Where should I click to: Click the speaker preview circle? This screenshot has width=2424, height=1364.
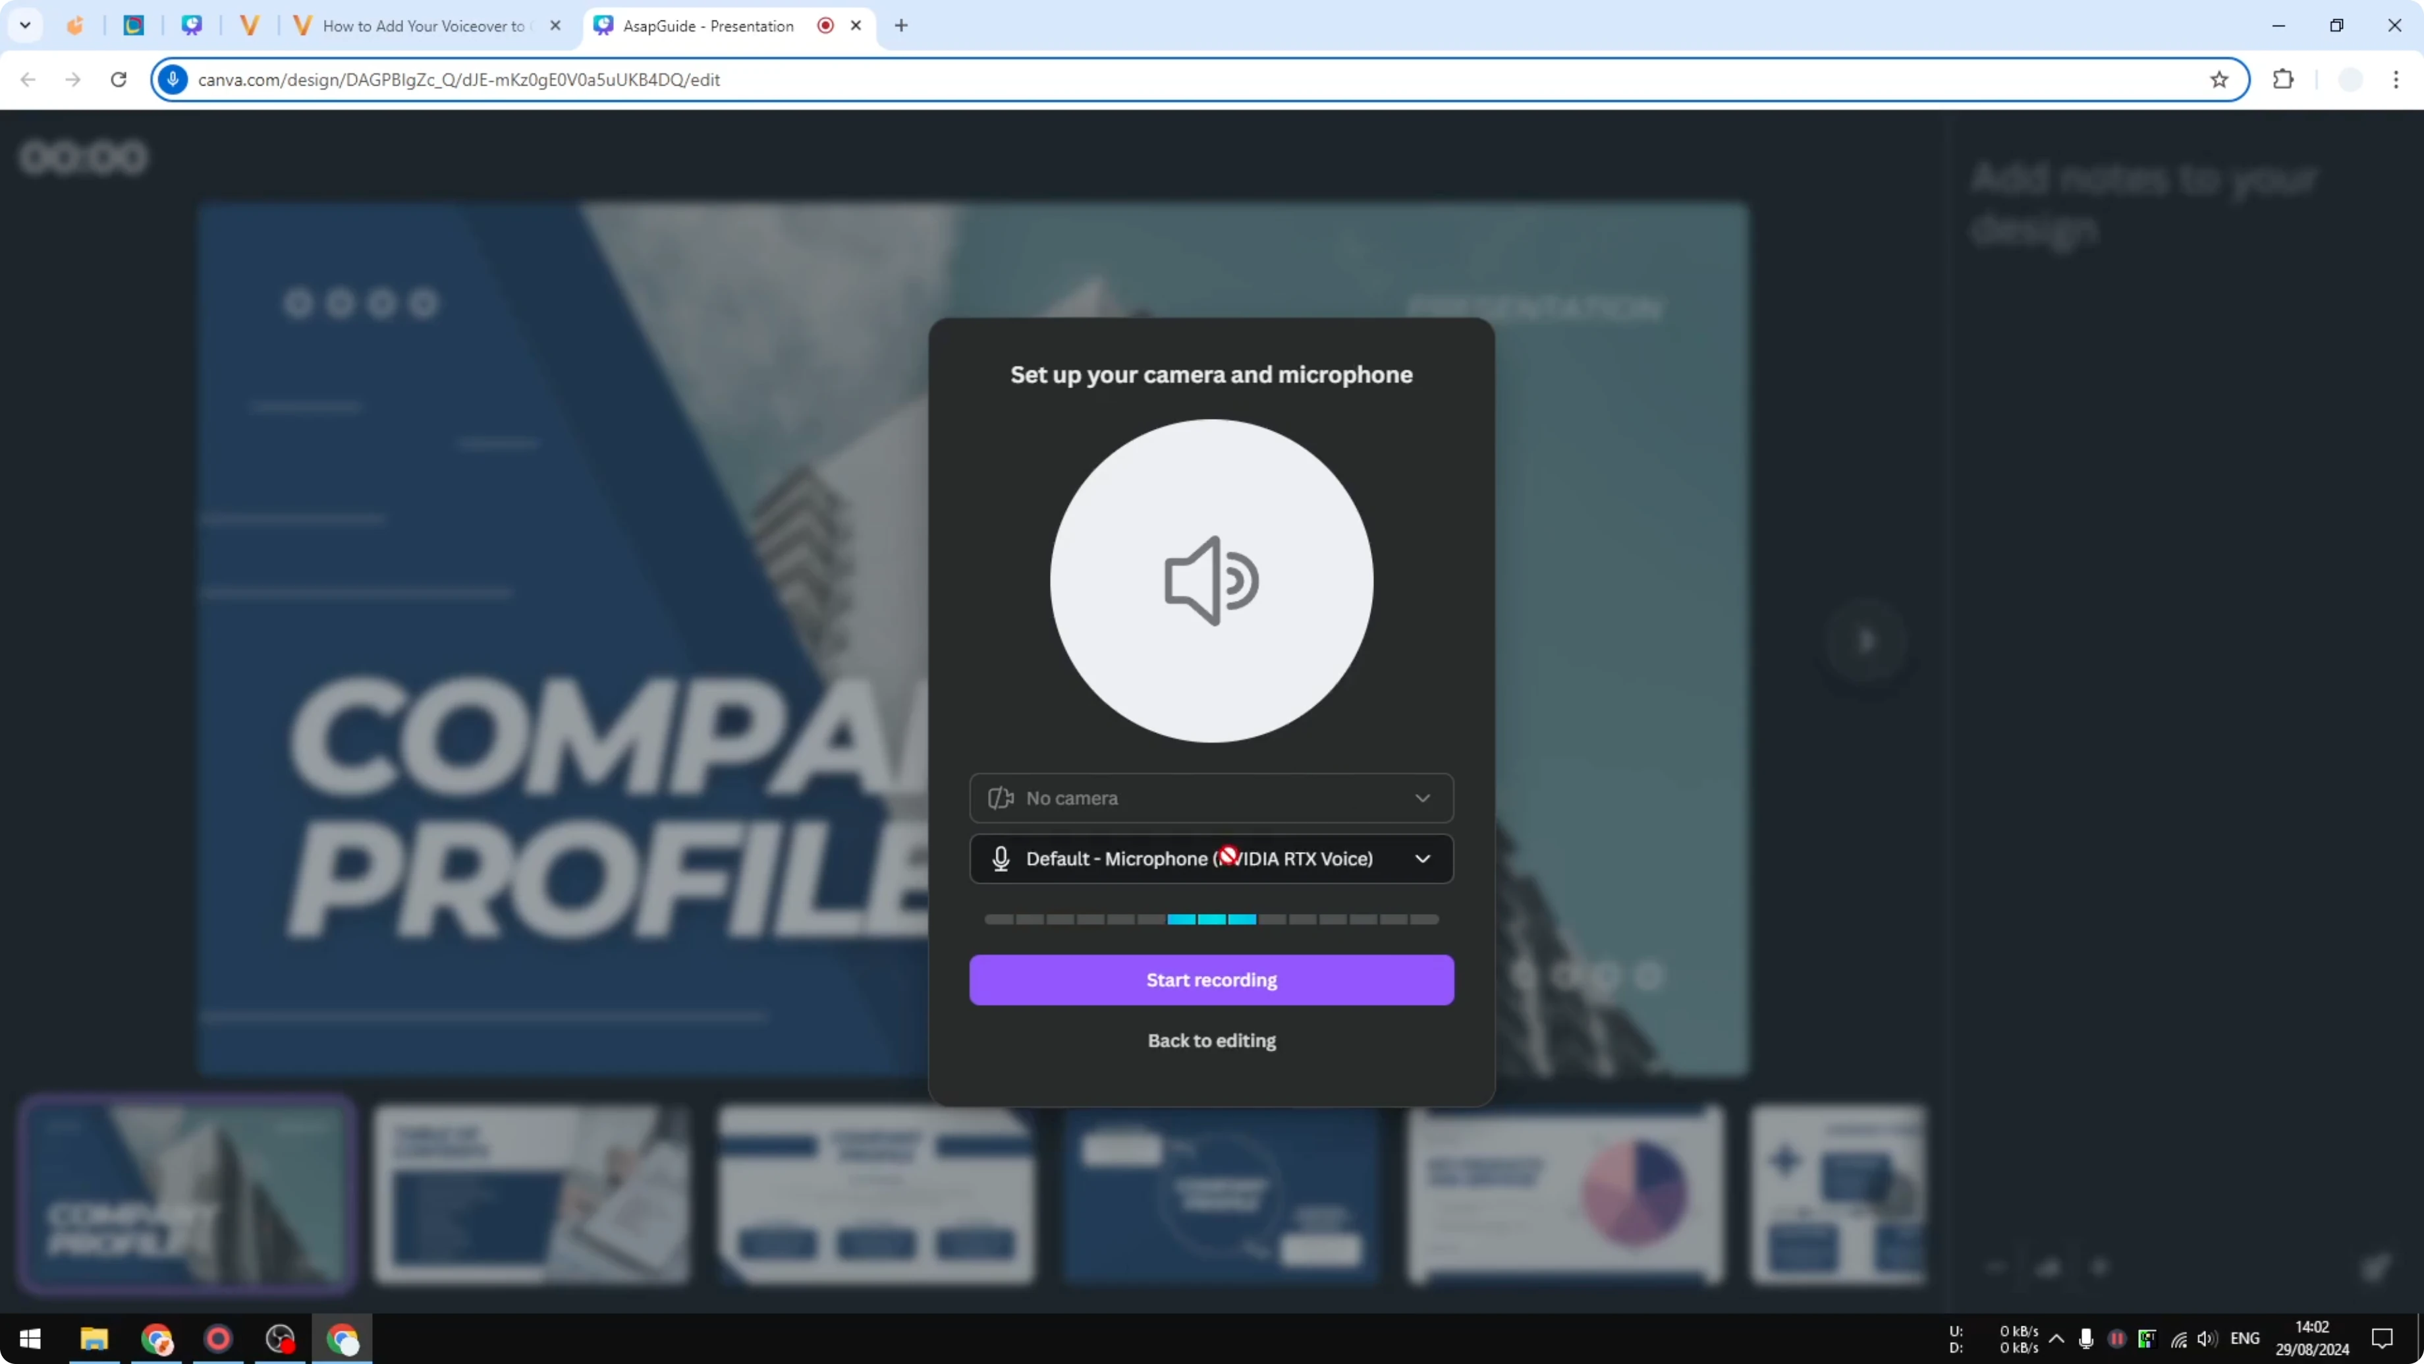tap(1211, 581)
